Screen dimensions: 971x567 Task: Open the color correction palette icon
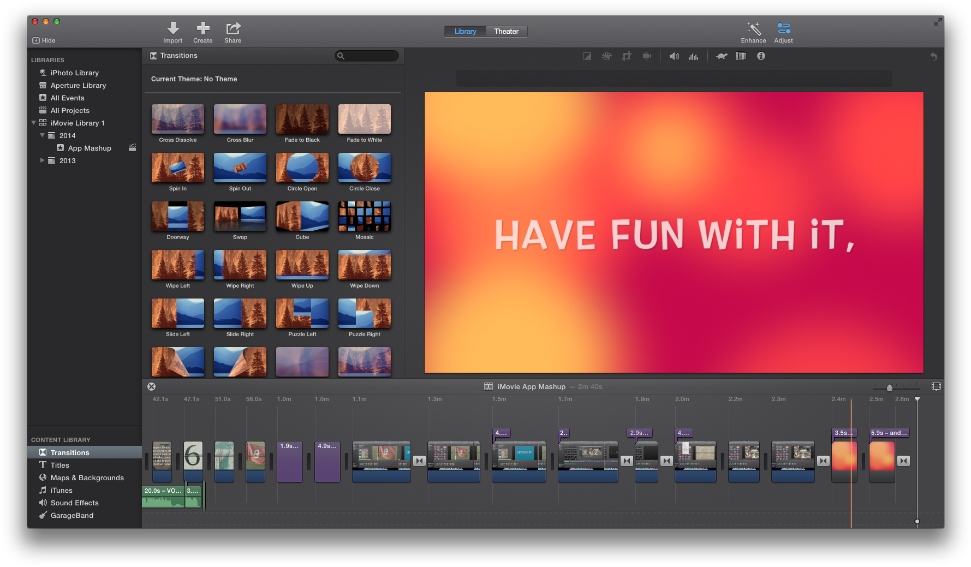pyautogui.click(x=607, y=56)
